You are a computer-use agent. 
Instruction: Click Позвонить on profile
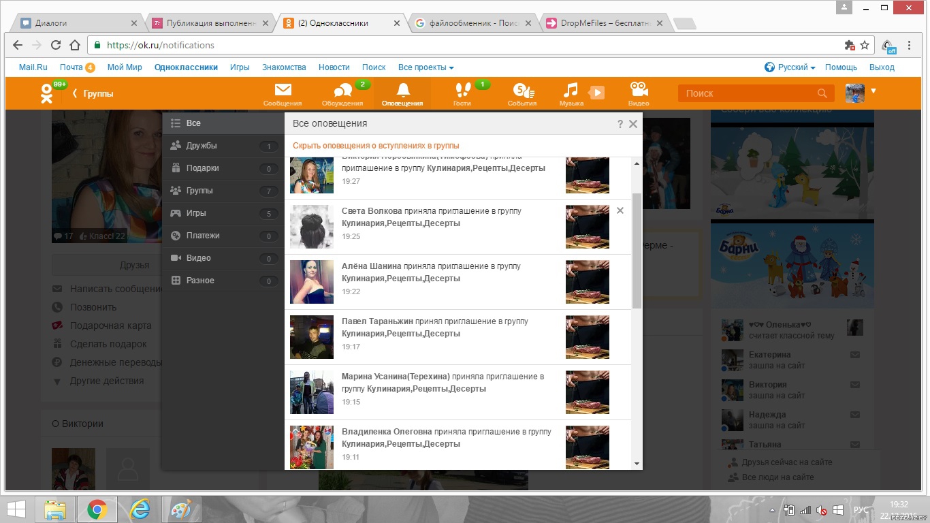tap(93, 307)
